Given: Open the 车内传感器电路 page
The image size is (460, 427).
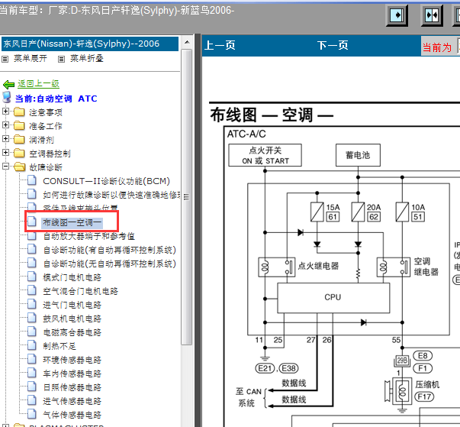Looking at the screenshot, I should (x=72, y=374).
